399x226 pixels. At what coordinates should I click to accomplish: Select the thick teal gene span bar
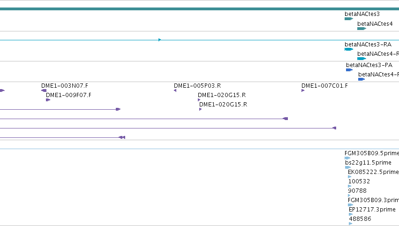(x=200, y=9)
